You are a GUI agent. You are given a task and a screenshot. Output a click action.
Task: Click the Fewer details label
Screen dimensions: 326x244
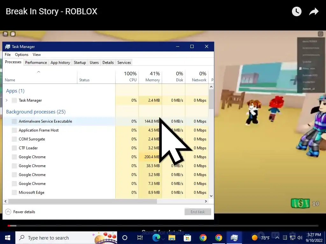coord(24,212)
